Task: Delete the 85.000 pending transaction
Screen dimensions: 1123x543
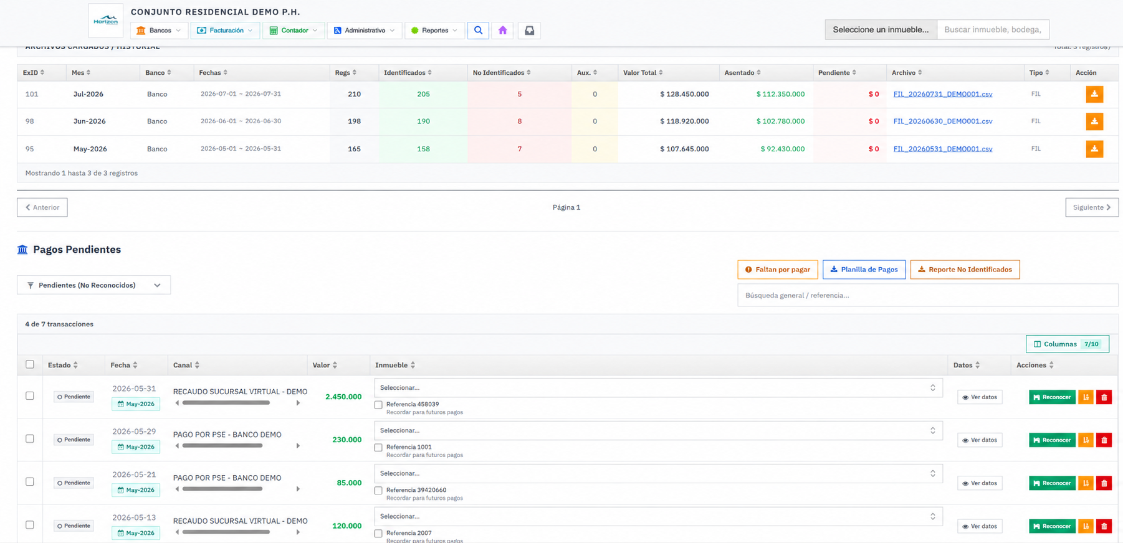Action: point(1104,483)
